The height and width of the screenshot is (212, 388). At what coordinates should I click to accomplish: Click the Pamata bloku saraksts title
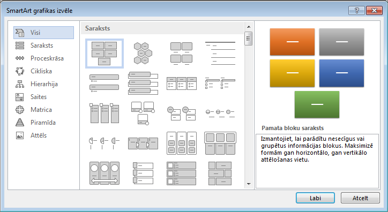coord(293,128)
